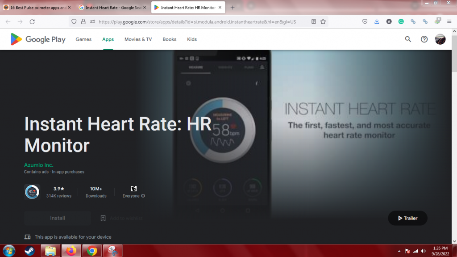The image size is (457, 257).
Task: Reload the current page
Action: coord(32,21)
